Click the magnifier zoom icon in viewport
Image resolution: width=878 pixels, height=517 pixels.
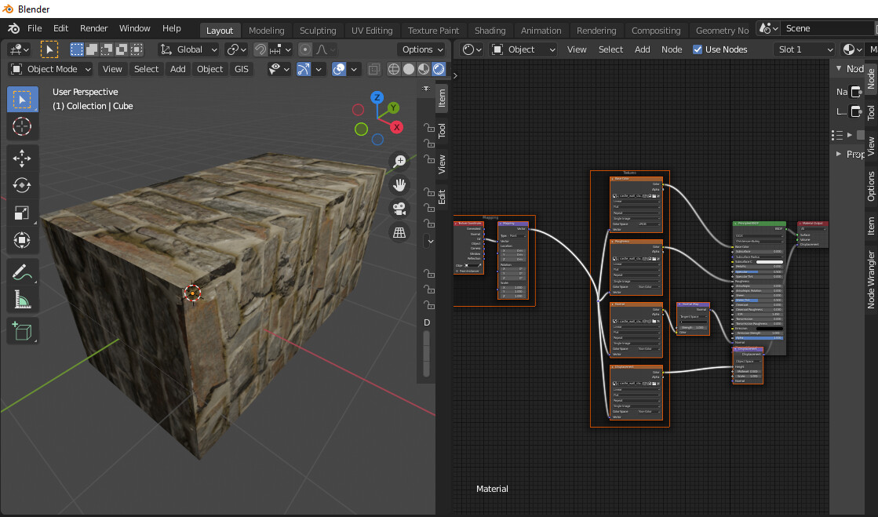point(399,160)
